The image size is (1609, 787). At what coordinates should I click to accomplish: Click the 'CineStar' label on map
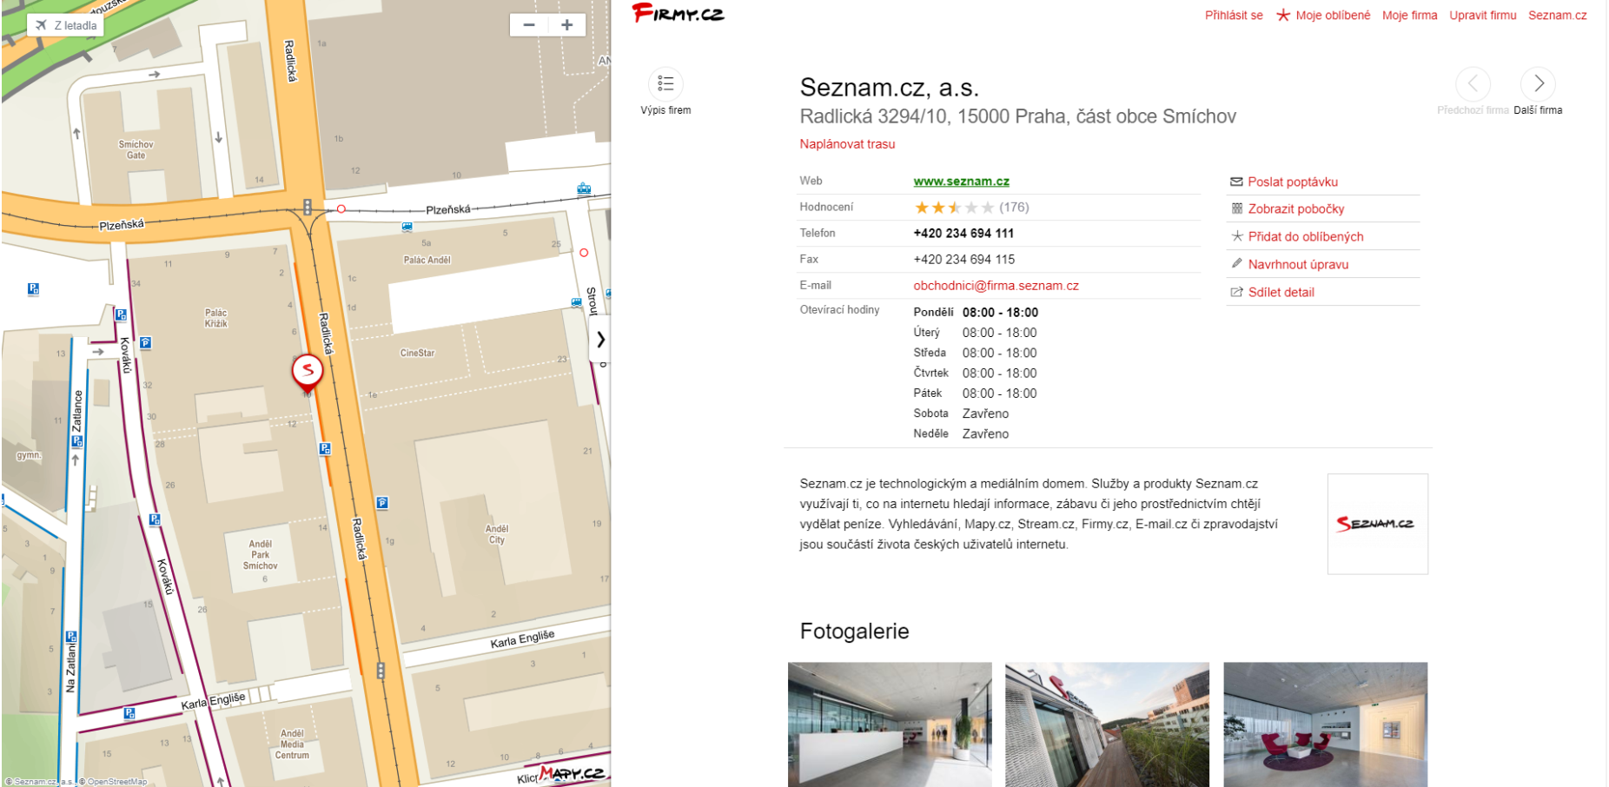pyautogui.click(x=417, y=353)
